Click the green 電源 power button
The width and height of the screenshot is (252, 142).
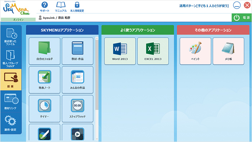point(242,18)
